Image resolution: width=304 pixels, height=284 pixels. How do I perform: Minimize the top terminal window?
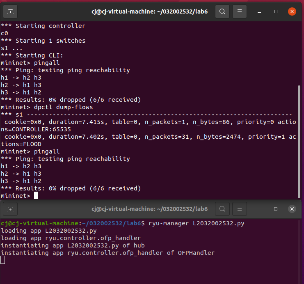[259, 12]
